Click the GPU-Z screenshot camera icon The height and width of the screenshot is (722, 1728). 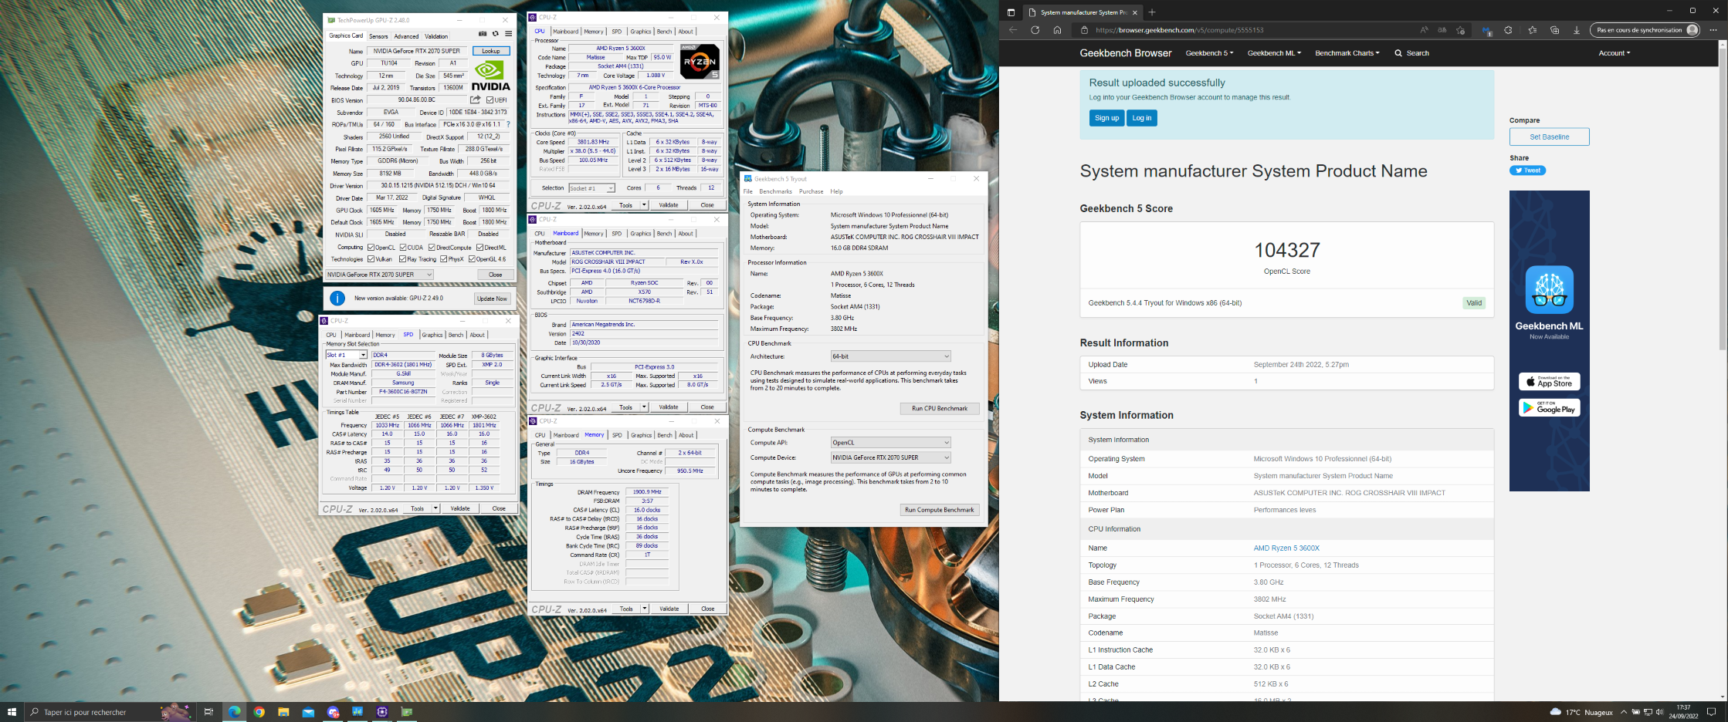[x=483, y=34]
